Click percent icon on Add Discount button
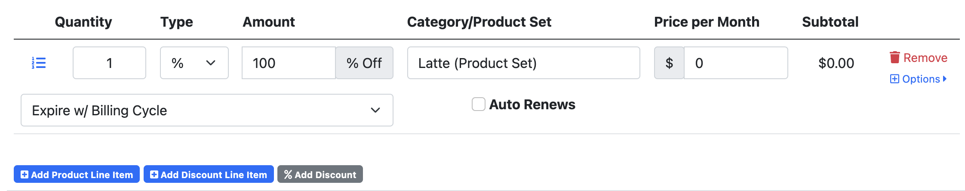 (288, 174)
